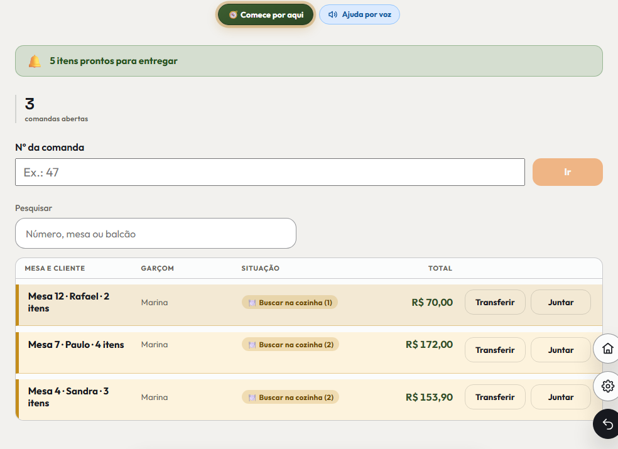Click the R$ 172,00 total
The height and width of the screenshot is (449, 618).
[429, 345]
